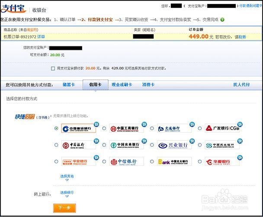Click the 快 badge on Bank of Communications

click(x=192, y=124)
